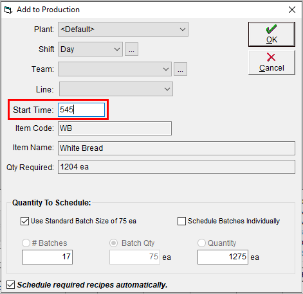Open the Team ellipsis browse button
Viewport: 303px width, 294px height.
[x=180, y=69]
